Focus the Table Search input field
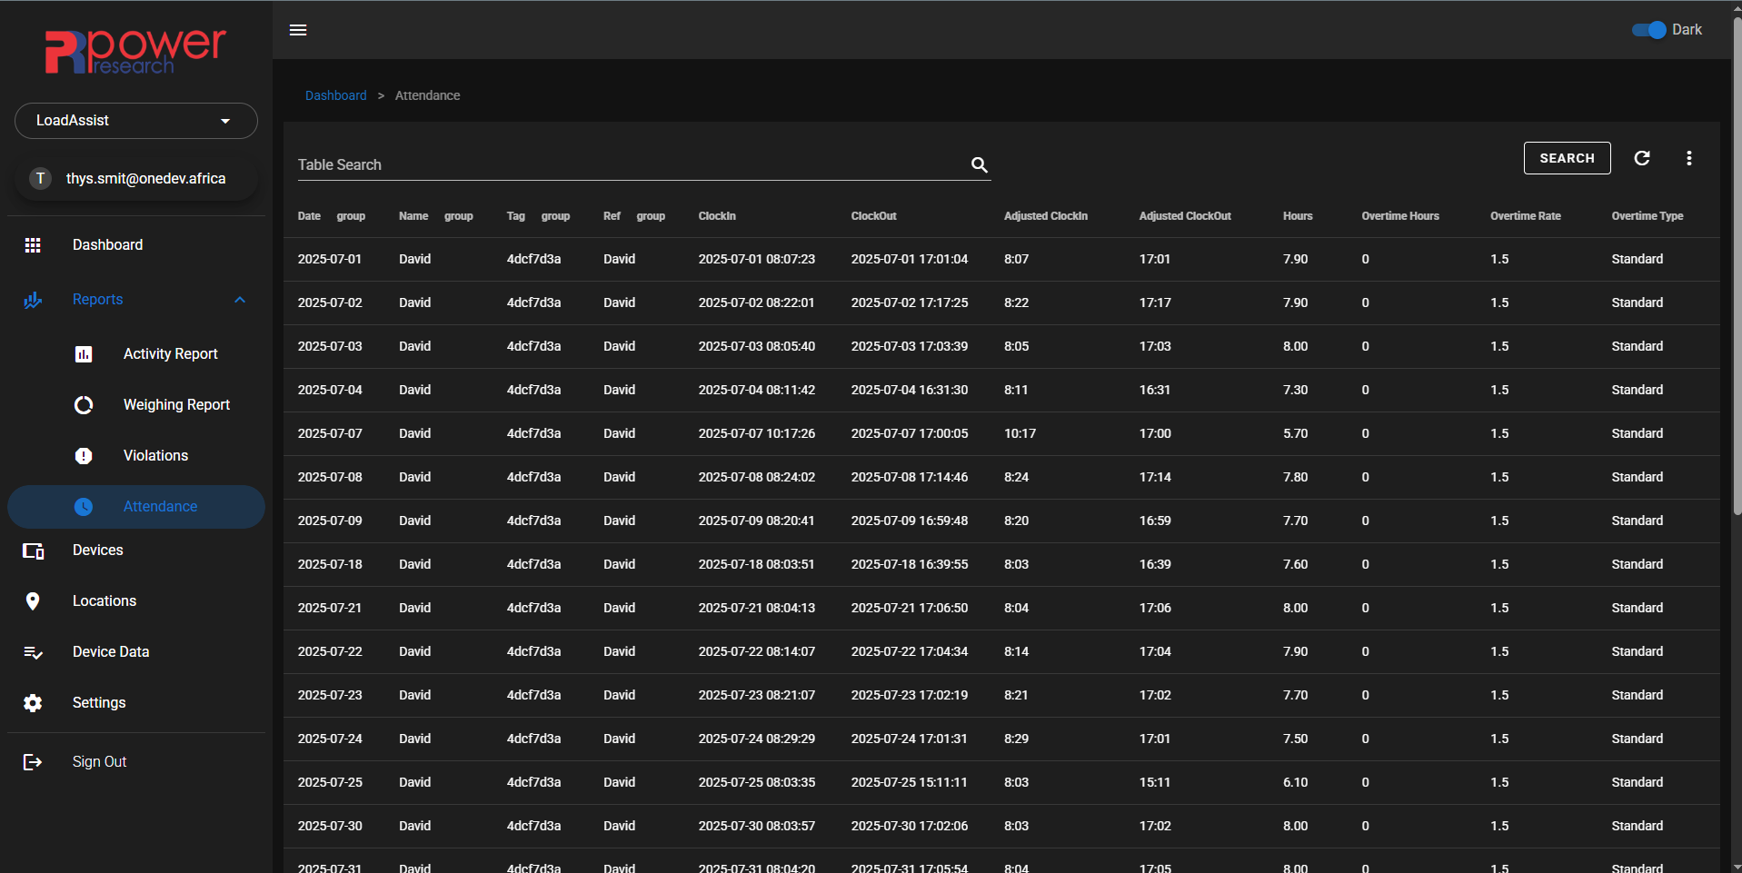1742x873 pixels. coord(632,164)
